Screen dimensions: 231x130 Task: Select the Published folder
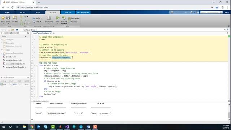tap(12, 47)
